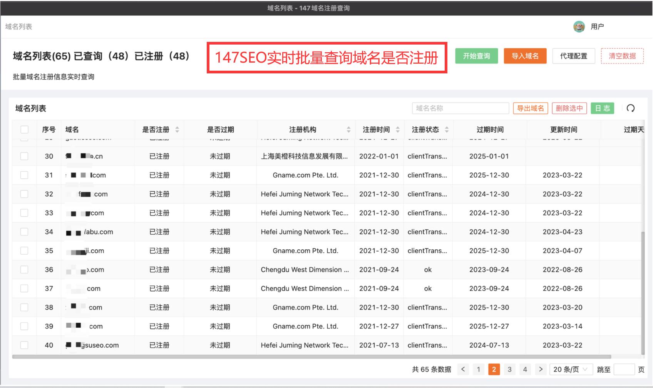Select the checkbox for row 40
The width and height of the screenshot is (653, 388).
click(24, 345)
